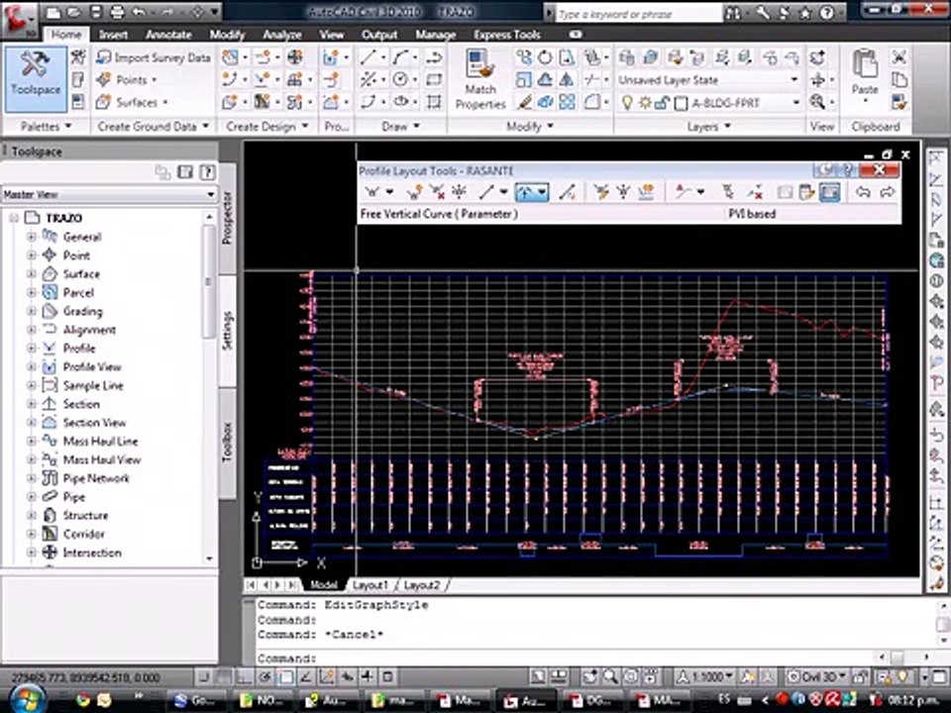This screenshot has height=713, width=951.
Task: Open the Civil 3D workspace switcher
Action: click(x=817, y=676)
